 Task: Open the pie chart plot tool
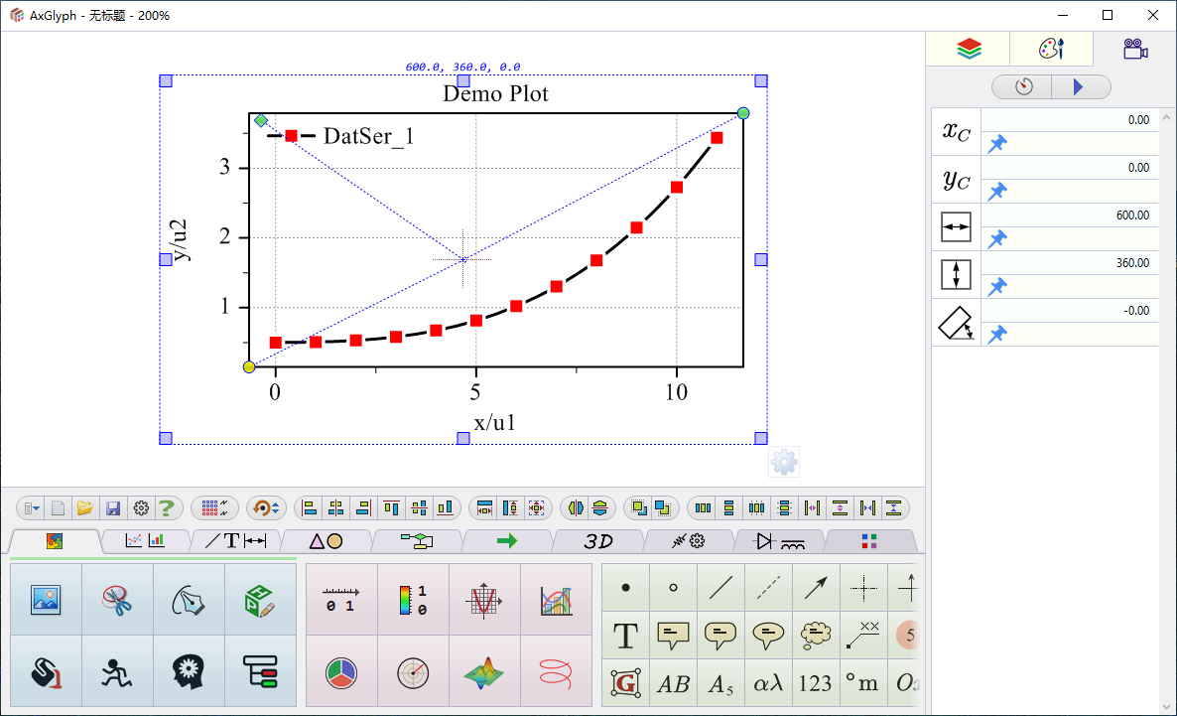point(341,672)
